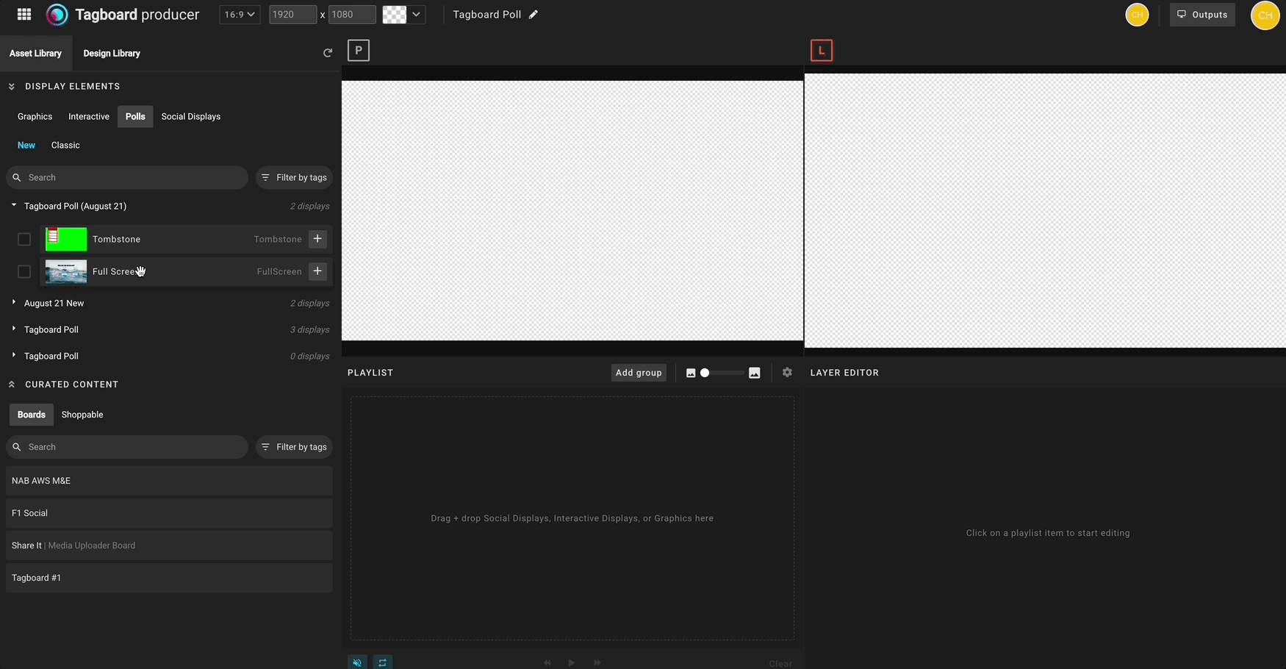The width and height of the screenshot is (1286, 669).
Task: Click the display elements Search field
Action: click(x=127, y=178)
